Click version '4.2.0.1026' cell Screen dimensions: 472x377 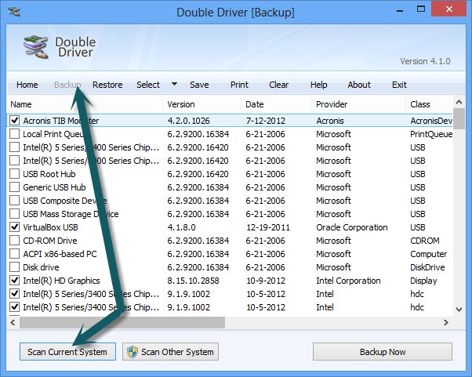[x=188, y=121]
